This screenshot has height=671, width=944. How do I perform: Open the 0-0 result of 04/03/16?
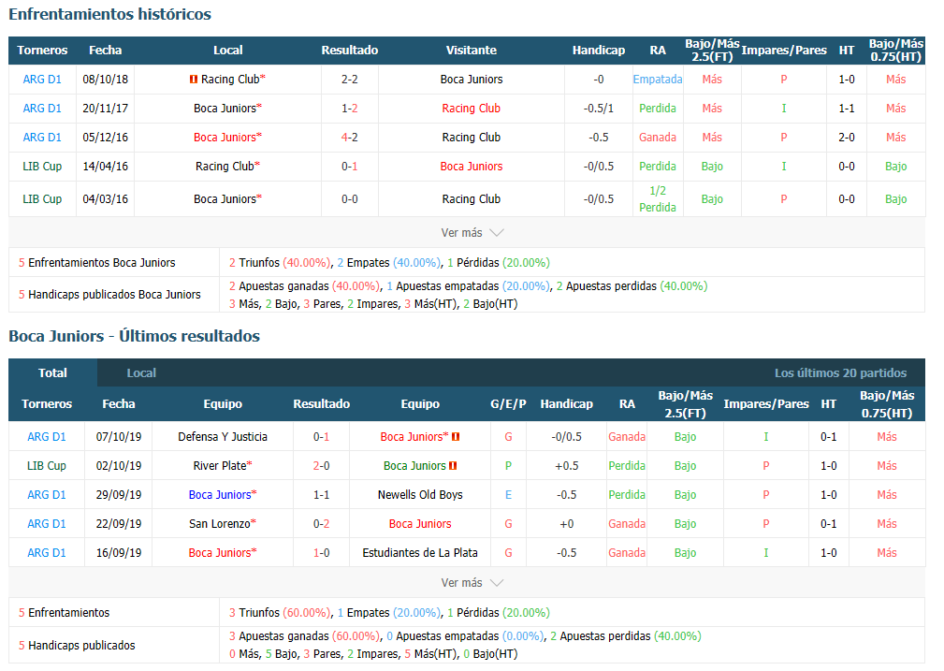tap(349, 198)
